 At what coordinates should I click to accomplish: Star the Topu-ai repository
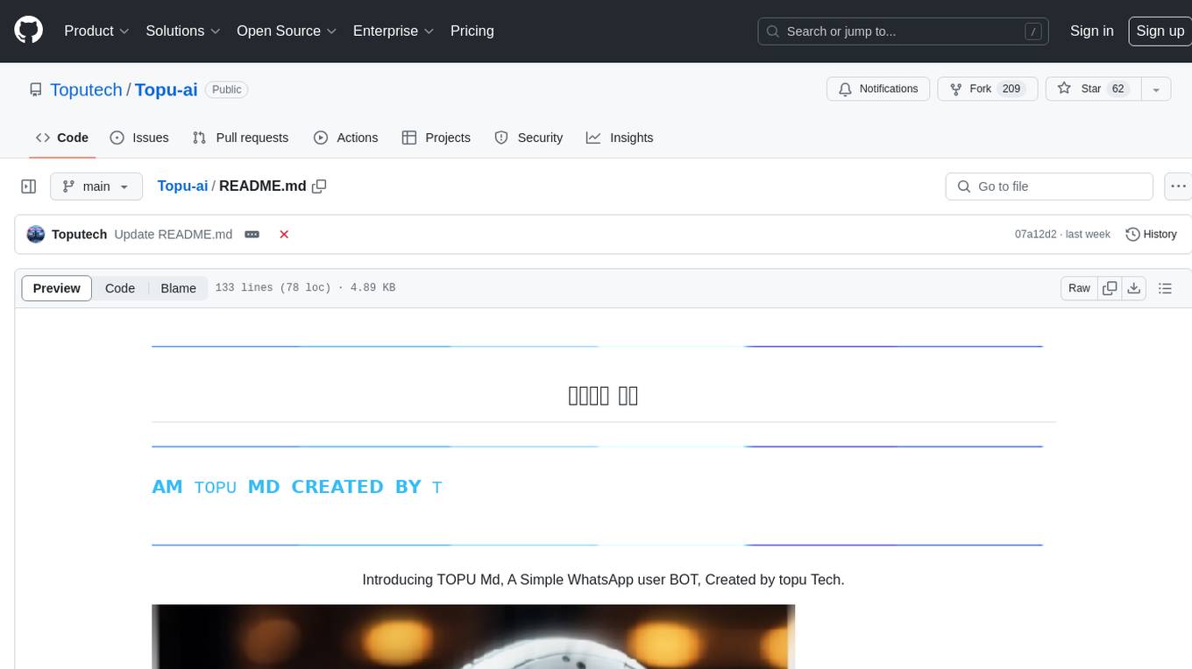(x=1091, y=88)
